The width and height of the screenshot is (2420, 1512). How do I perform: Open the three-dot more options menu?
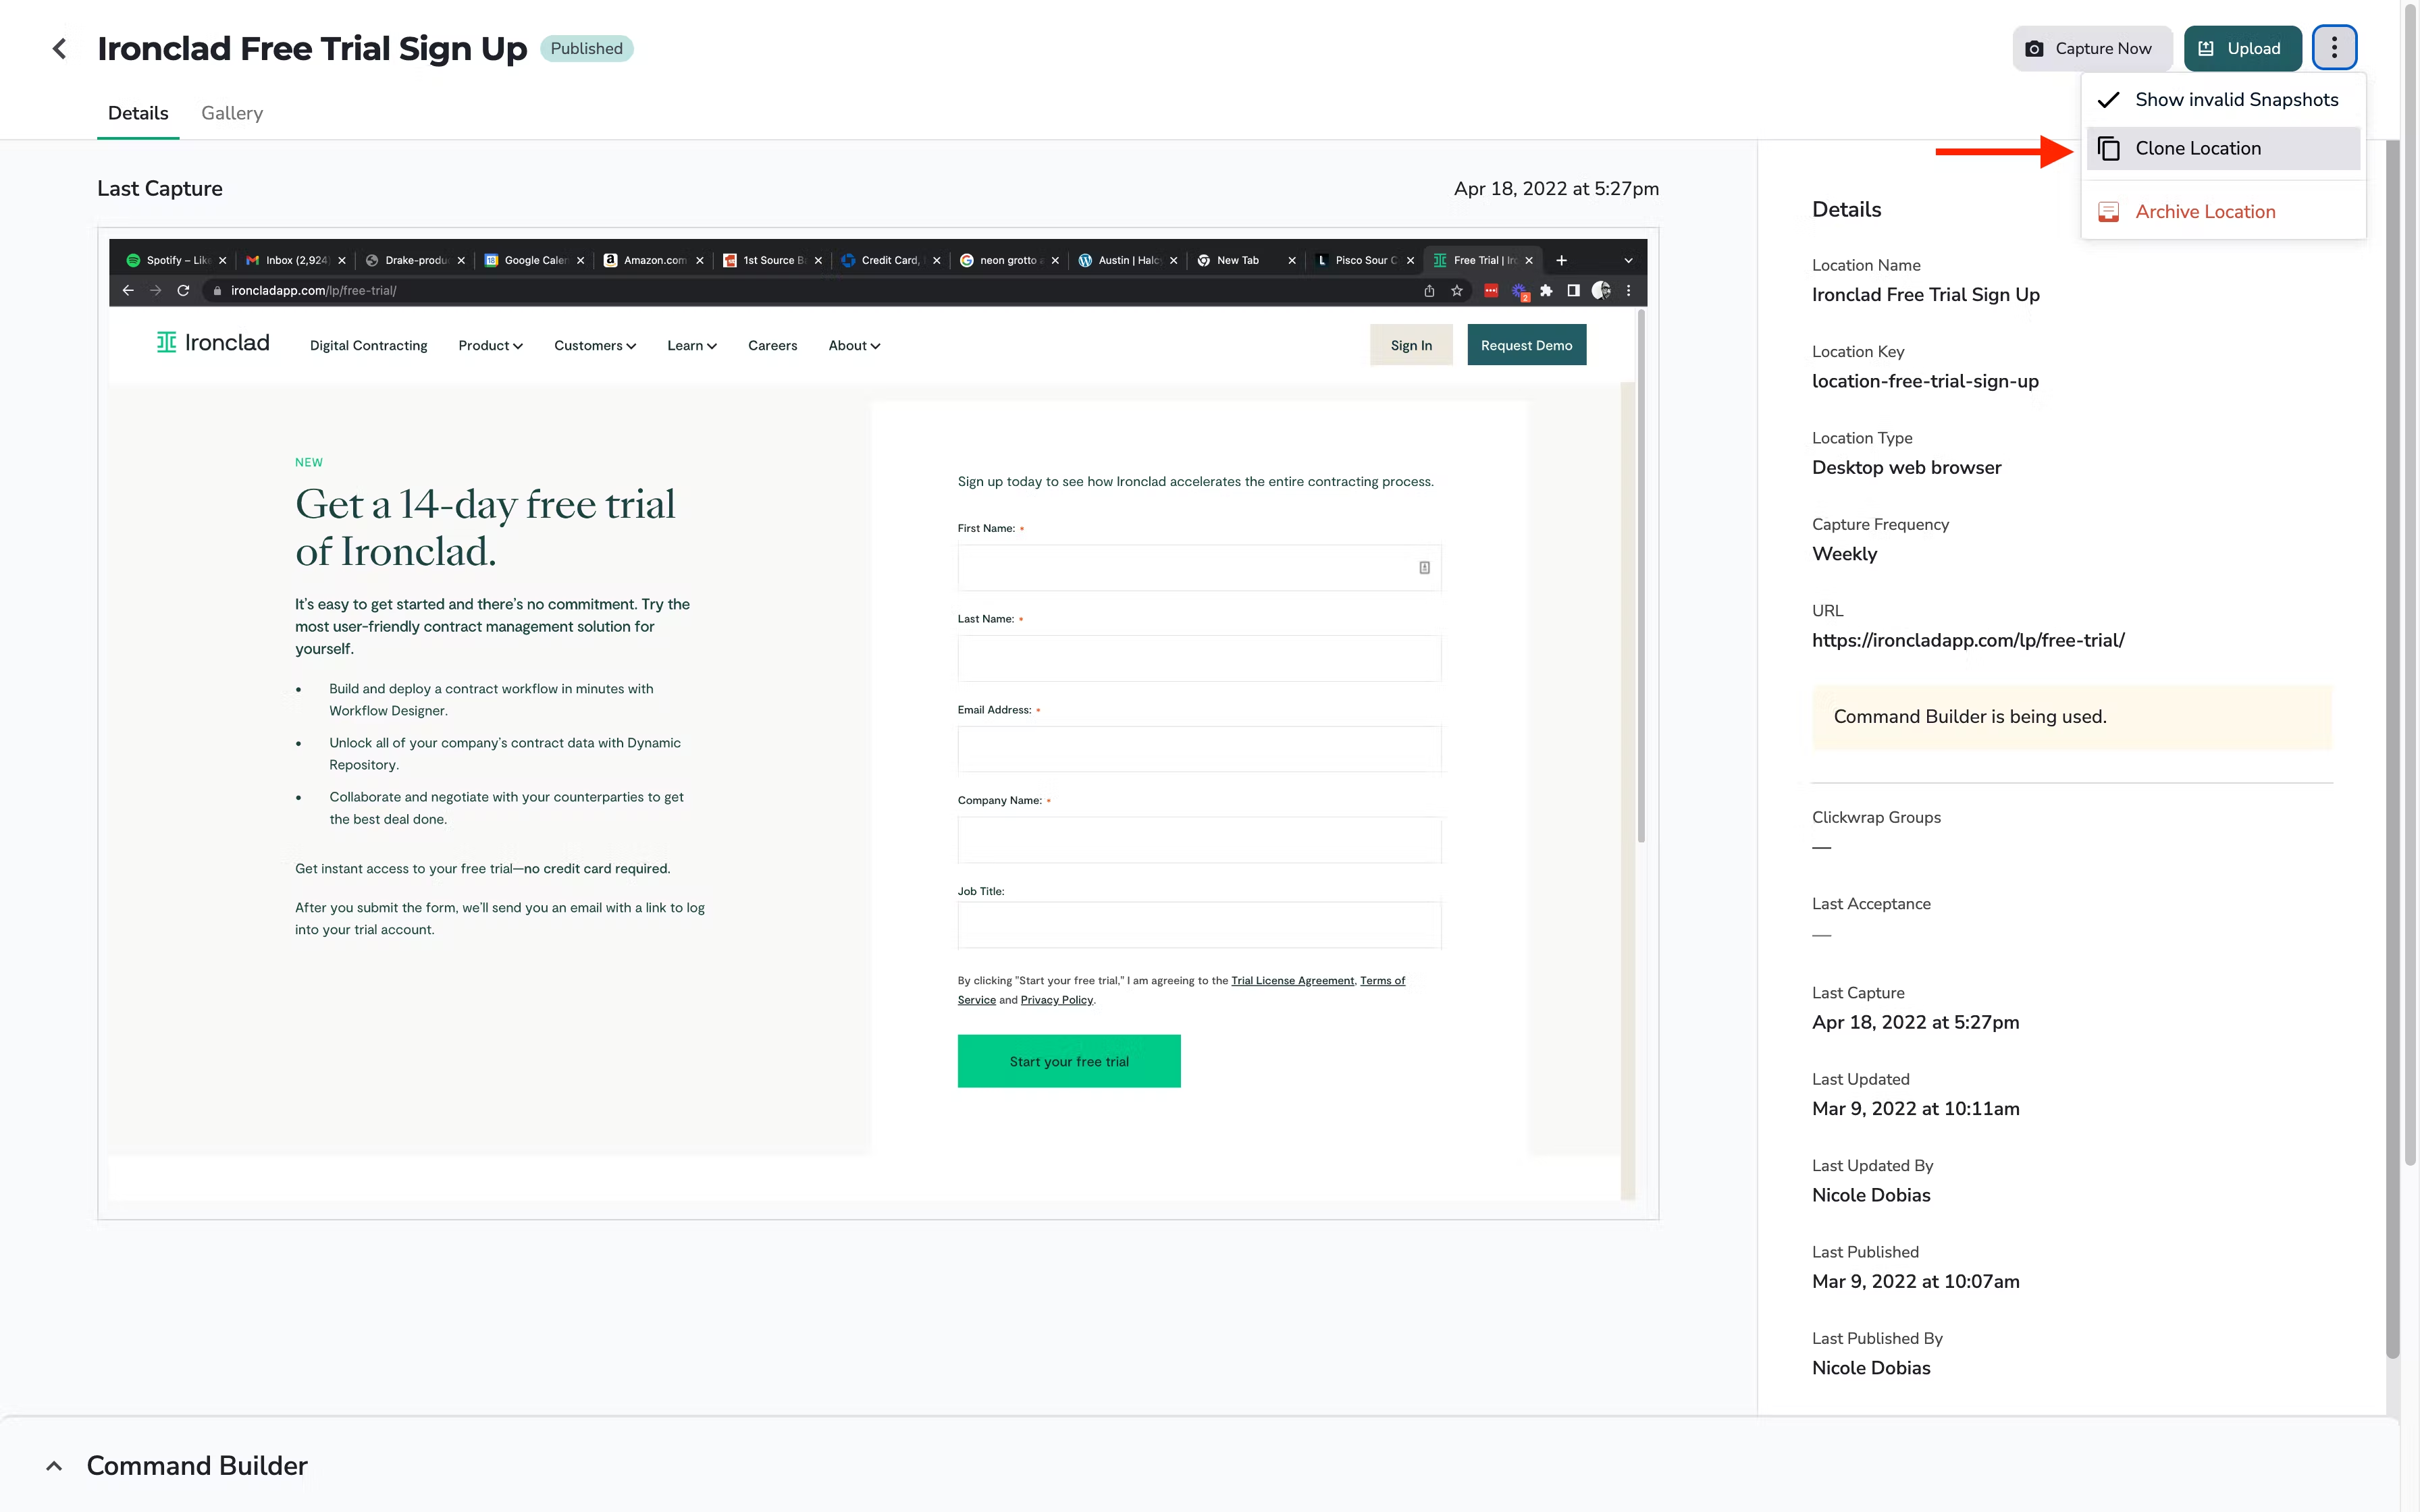(2334, 48)
